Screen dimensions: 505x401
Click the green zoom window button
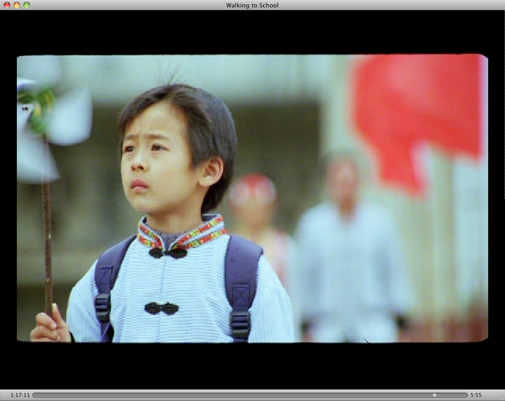[27, 5]
